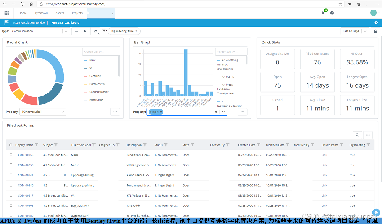
Task: Search filled out forms with magnifier icon
Action: pos(357,135)
